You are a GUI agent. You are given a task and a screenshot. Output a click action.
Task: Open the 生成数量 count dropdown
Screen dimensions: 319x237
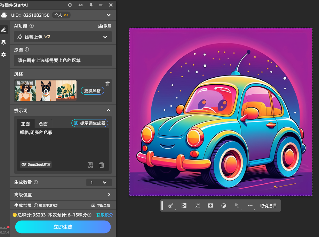tap(99, 182)
